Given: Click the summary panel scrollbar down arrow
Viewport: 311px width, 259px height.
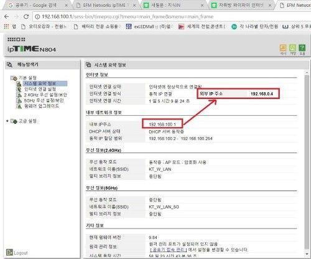Looking at the screenshot, I should (307, 254).
